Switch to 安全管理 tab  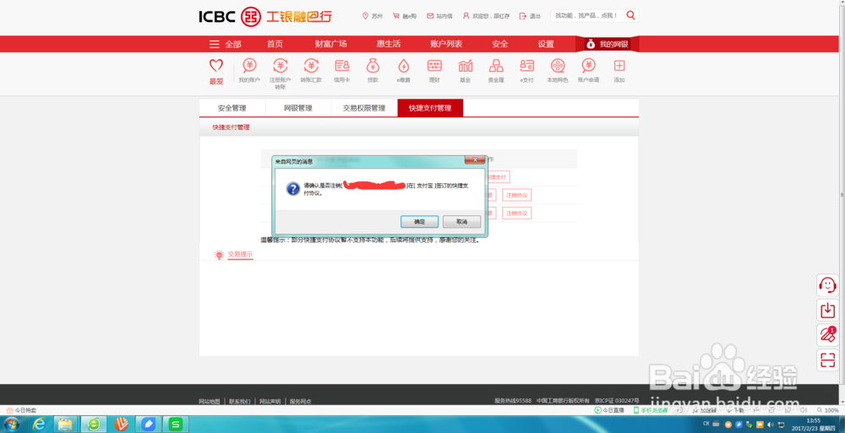pos(232,108)
